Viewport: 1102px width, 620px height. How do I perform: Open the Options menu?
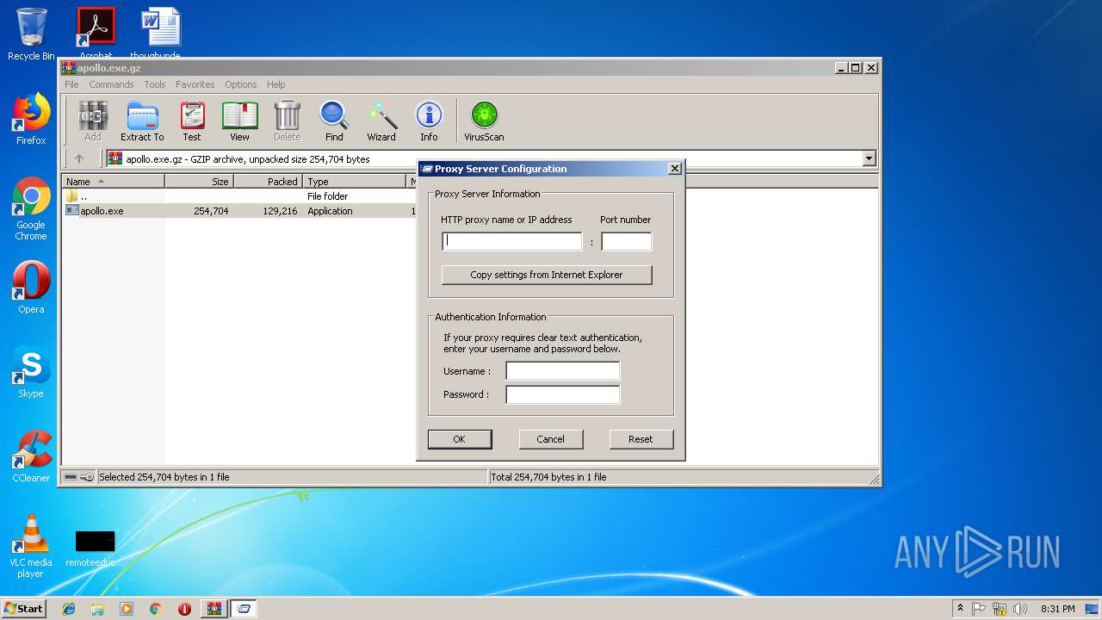click(241, 84)
